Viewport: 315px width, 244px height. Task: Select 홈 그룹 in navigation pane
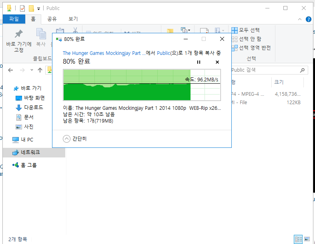[24, 165]
